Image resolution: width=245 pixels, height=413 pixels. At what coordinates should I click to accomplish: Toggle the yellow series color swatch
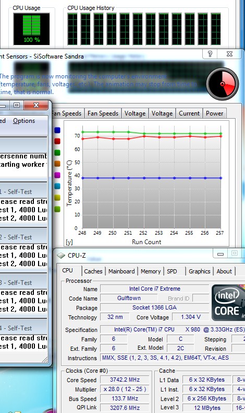pos(57,198)
